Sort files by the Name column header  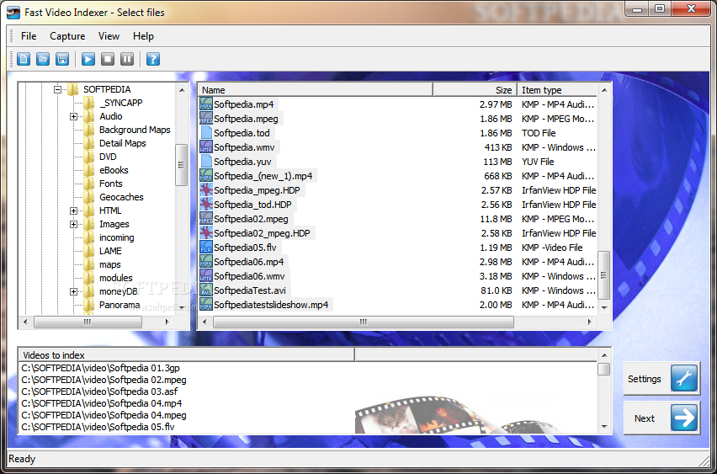click(316, 90)
